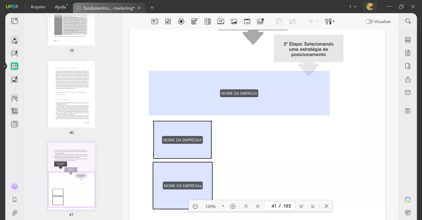This screenshot has height=220, width=422.
Task: Go to the next page
Action: pos(301,206)
